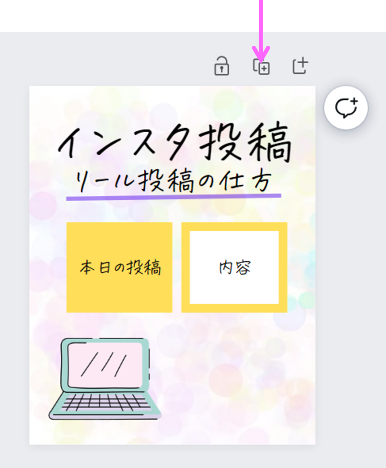The width and height of the screenshot is (386, 468).
Task: Select the 内容 text in white box
Action: (x=235, y=267)
